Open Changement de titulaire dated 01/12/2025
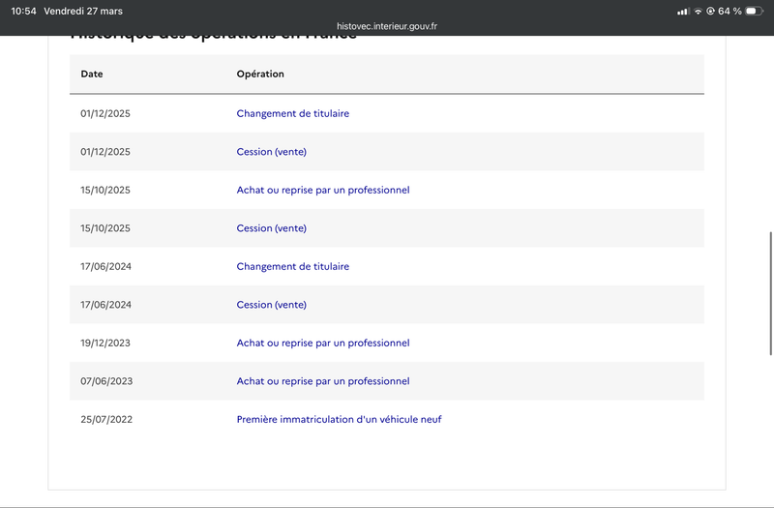 click(293, 113)
